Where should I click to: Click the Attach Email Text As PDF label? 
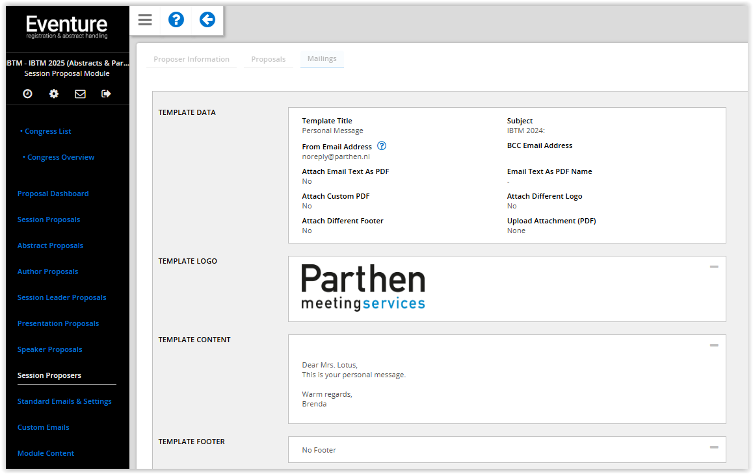point(346,171)
